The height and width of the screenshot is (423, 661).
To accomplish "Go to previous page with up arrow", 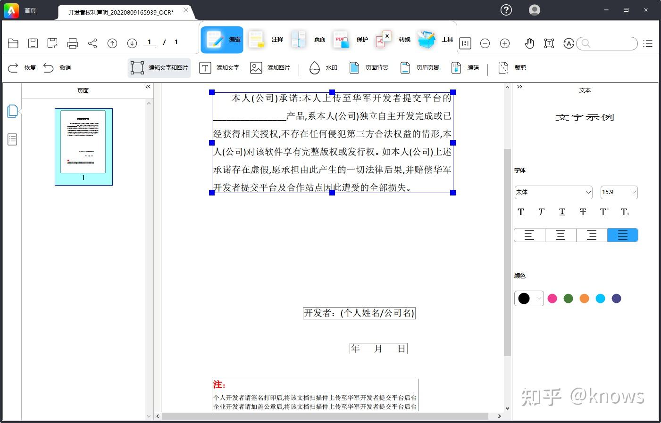I will tap(112, 43).
